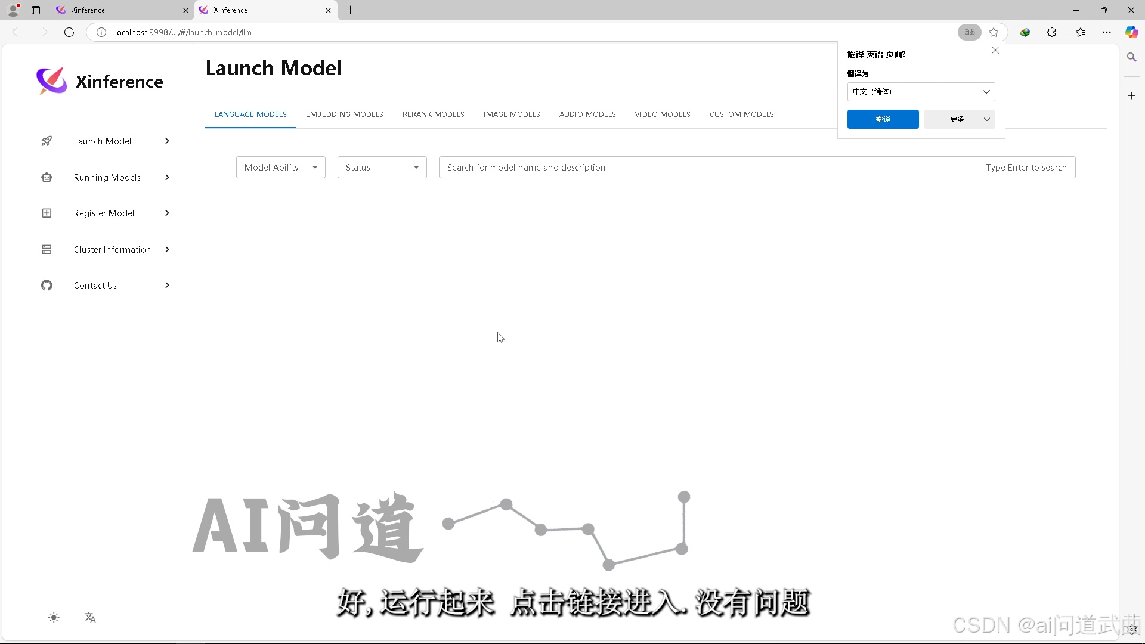Click the language translation icon in the sidebar
1145x644 pixels.
tap(90, 618)
